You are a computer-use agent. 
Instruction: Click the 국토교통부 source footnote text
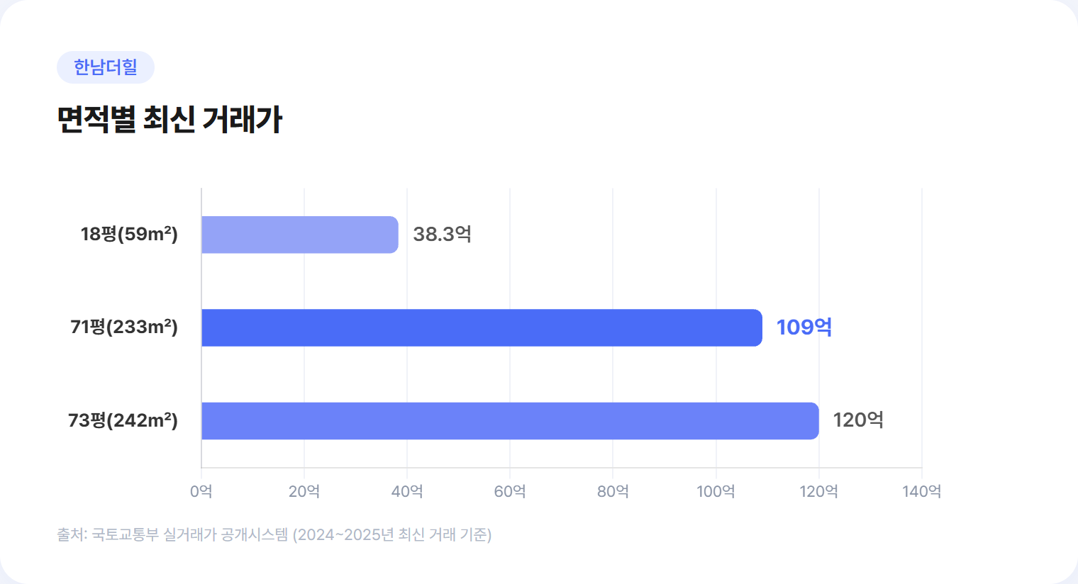(274, 534)
